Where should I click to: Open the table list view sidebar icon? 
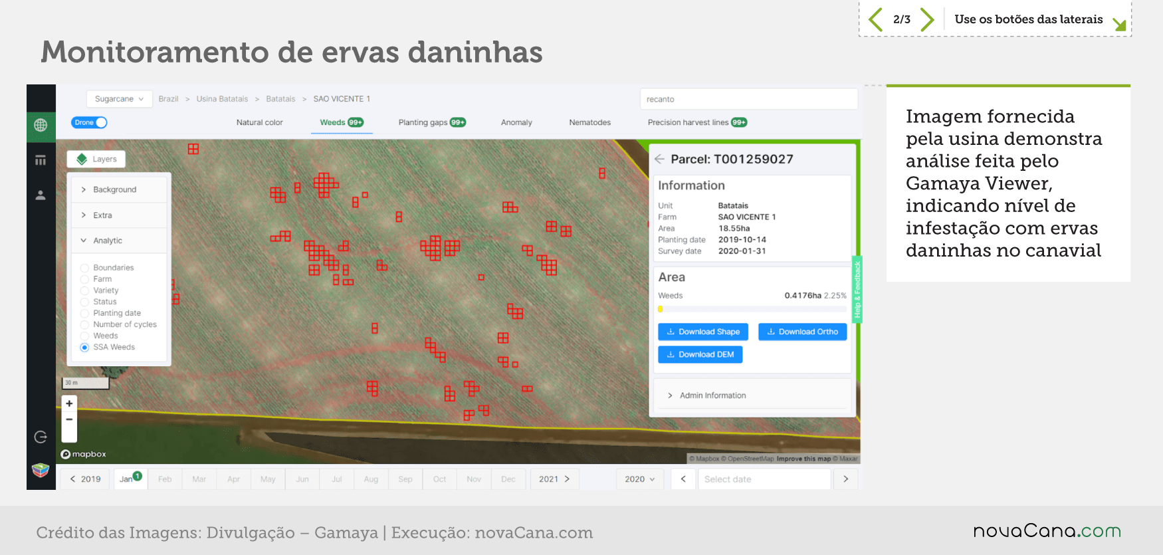tap(41, 160)
